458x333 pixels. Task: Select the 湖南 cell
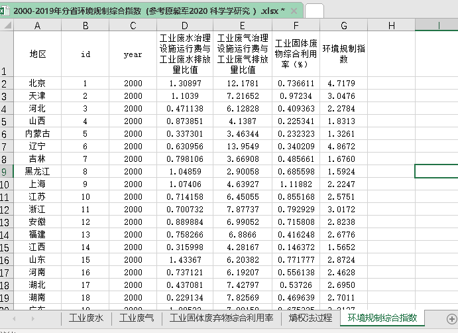[x=37, y=297]
